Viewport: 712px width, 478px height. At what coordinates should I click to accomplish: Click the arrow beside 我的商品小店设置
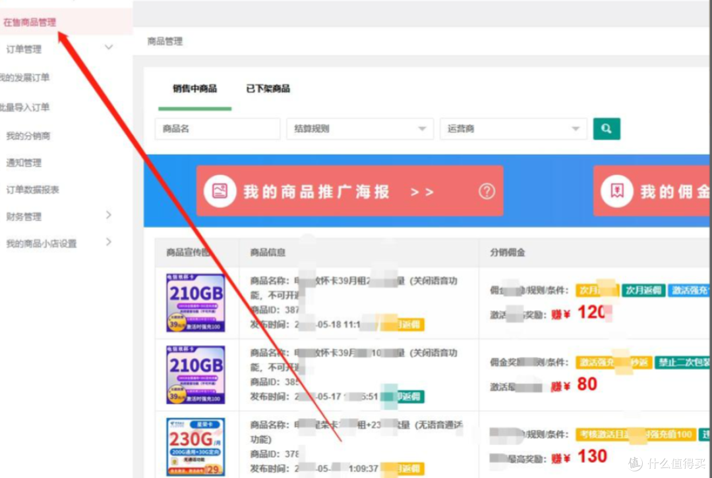click(x=109, y=242)
